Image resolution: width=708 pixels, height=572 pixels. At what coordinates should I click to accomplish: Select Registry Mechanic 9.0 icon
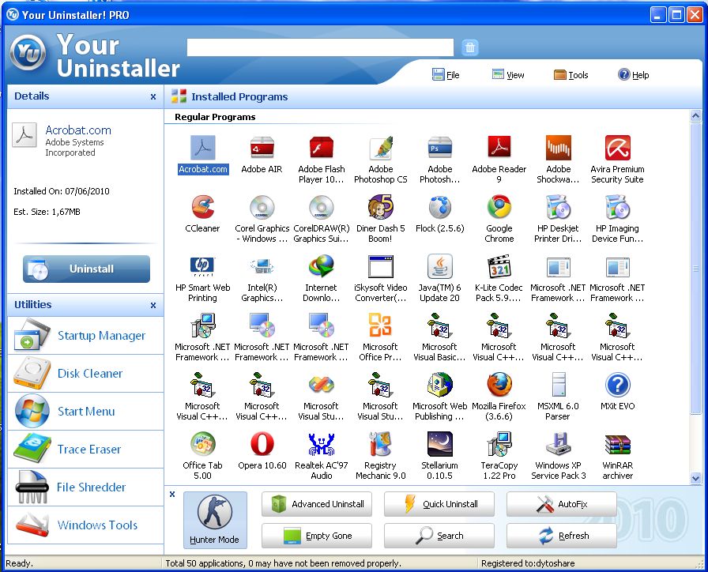click(381, 444)
